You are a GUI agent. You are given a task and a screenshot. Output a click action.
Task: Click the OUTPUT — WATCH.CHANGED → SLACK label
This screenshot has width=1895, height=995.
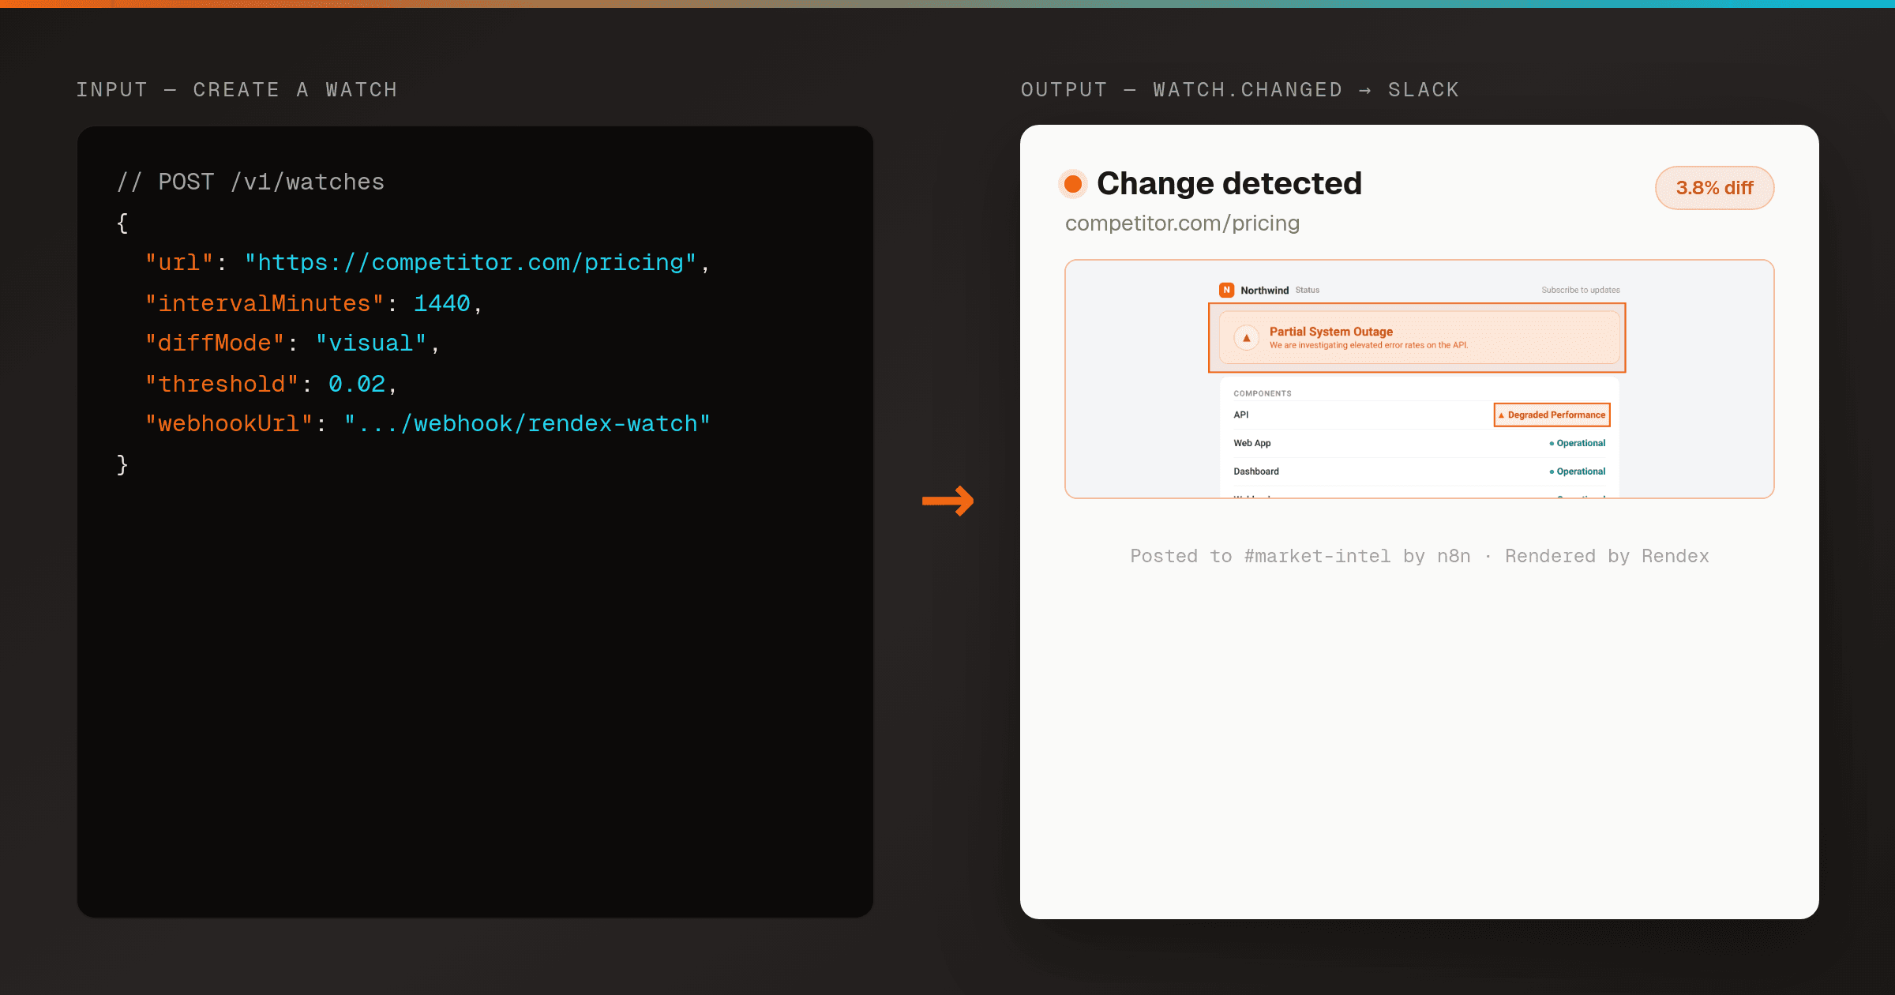(x=1240, y=90)
